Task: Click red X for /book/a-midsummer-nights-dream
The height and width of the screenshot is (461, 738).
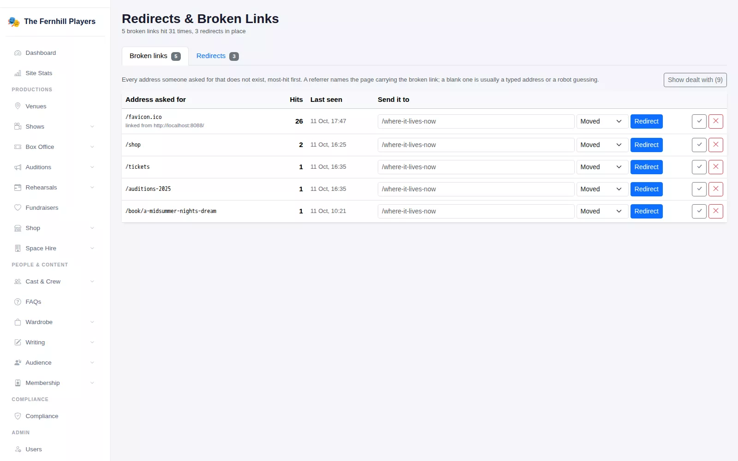Action: (716, 211)
